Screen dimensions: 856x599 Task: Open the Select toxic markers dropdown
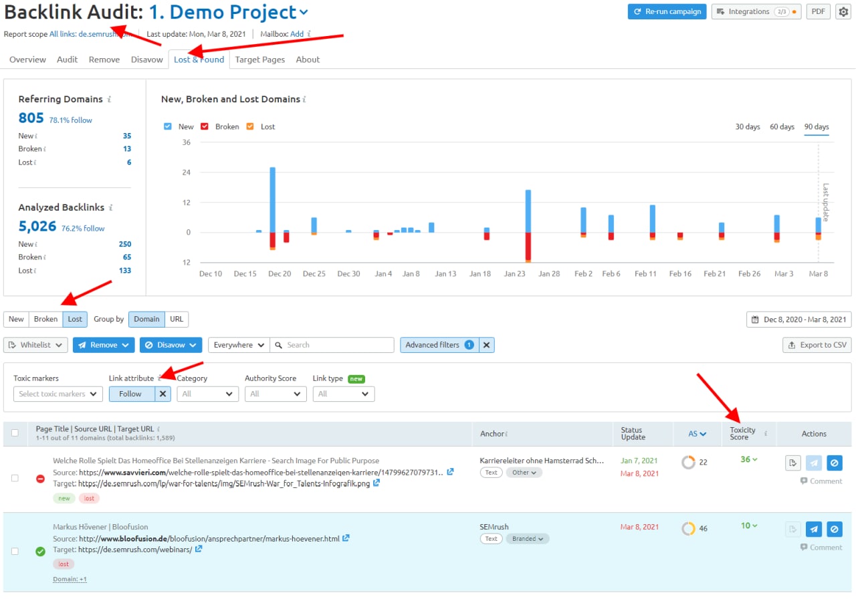(58, 394)
